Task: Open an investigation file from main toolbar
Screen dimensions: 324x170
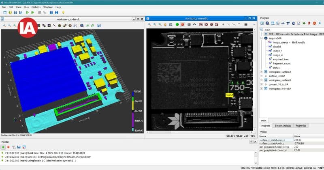Action: 10,13
